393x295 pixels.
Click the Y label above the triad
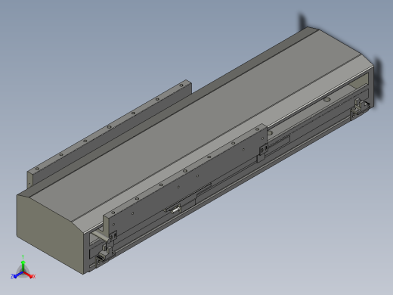(x=23, y=257)
